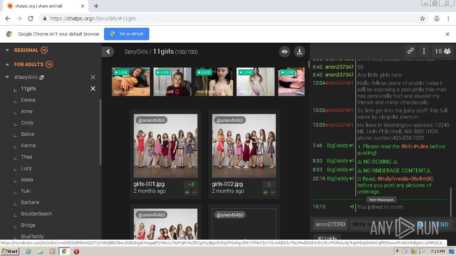Close the 11girls subroom with X

coord(93,89)
